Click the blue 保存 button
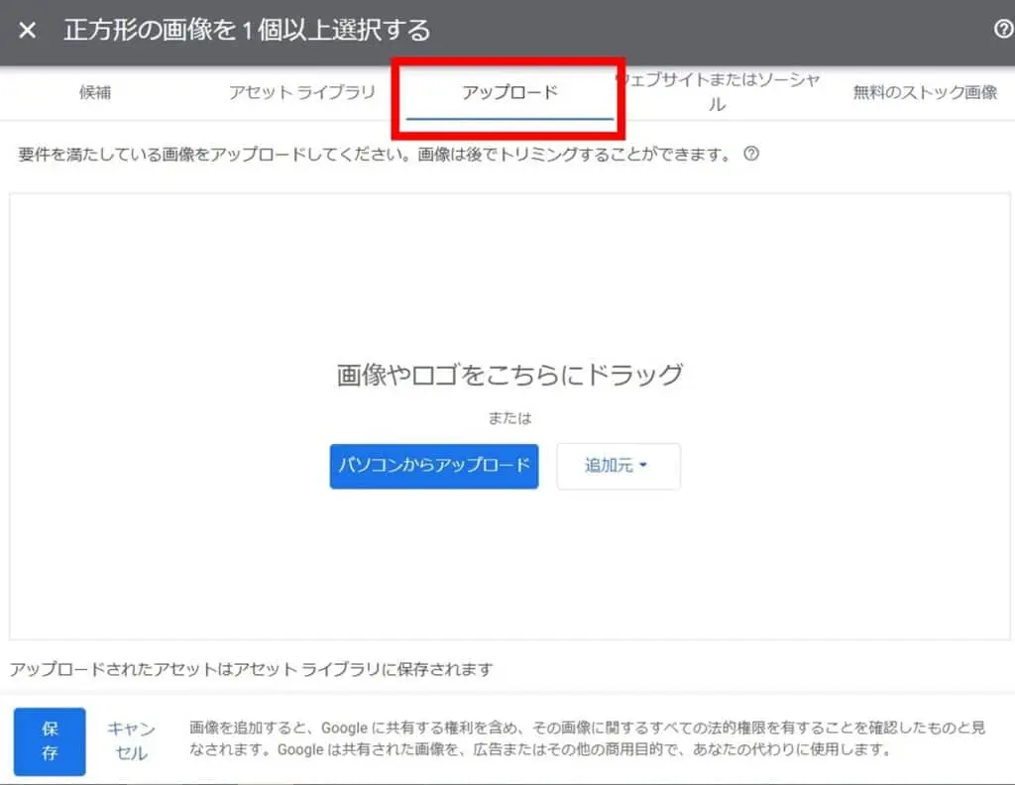1015x785 pixels. tap(50, 740)
